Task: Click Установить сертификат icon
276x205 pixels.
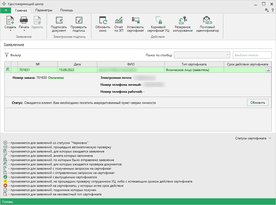Action: pyautogui.click(x=135, y=21)
